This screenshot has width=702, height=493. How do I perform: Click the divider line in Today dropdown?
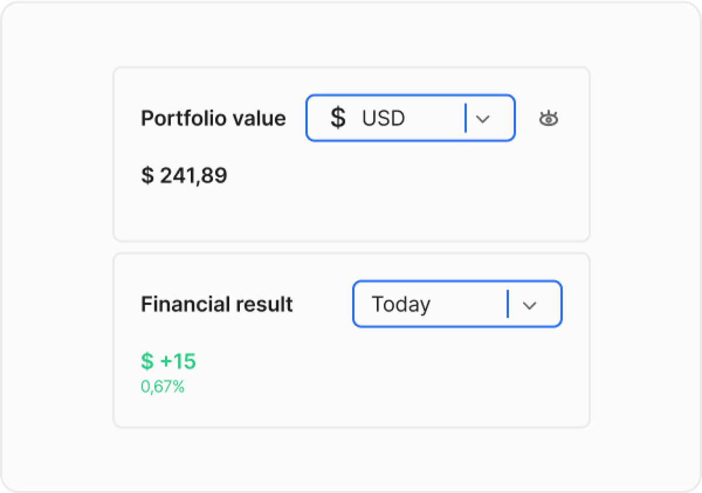point(508,304)
